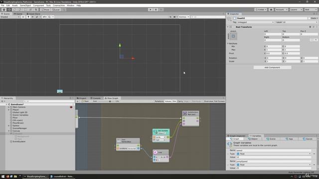Select EventSystem in Hierarchy
The height and width of the screenshot is (179, 319).
tap(19, 141)
